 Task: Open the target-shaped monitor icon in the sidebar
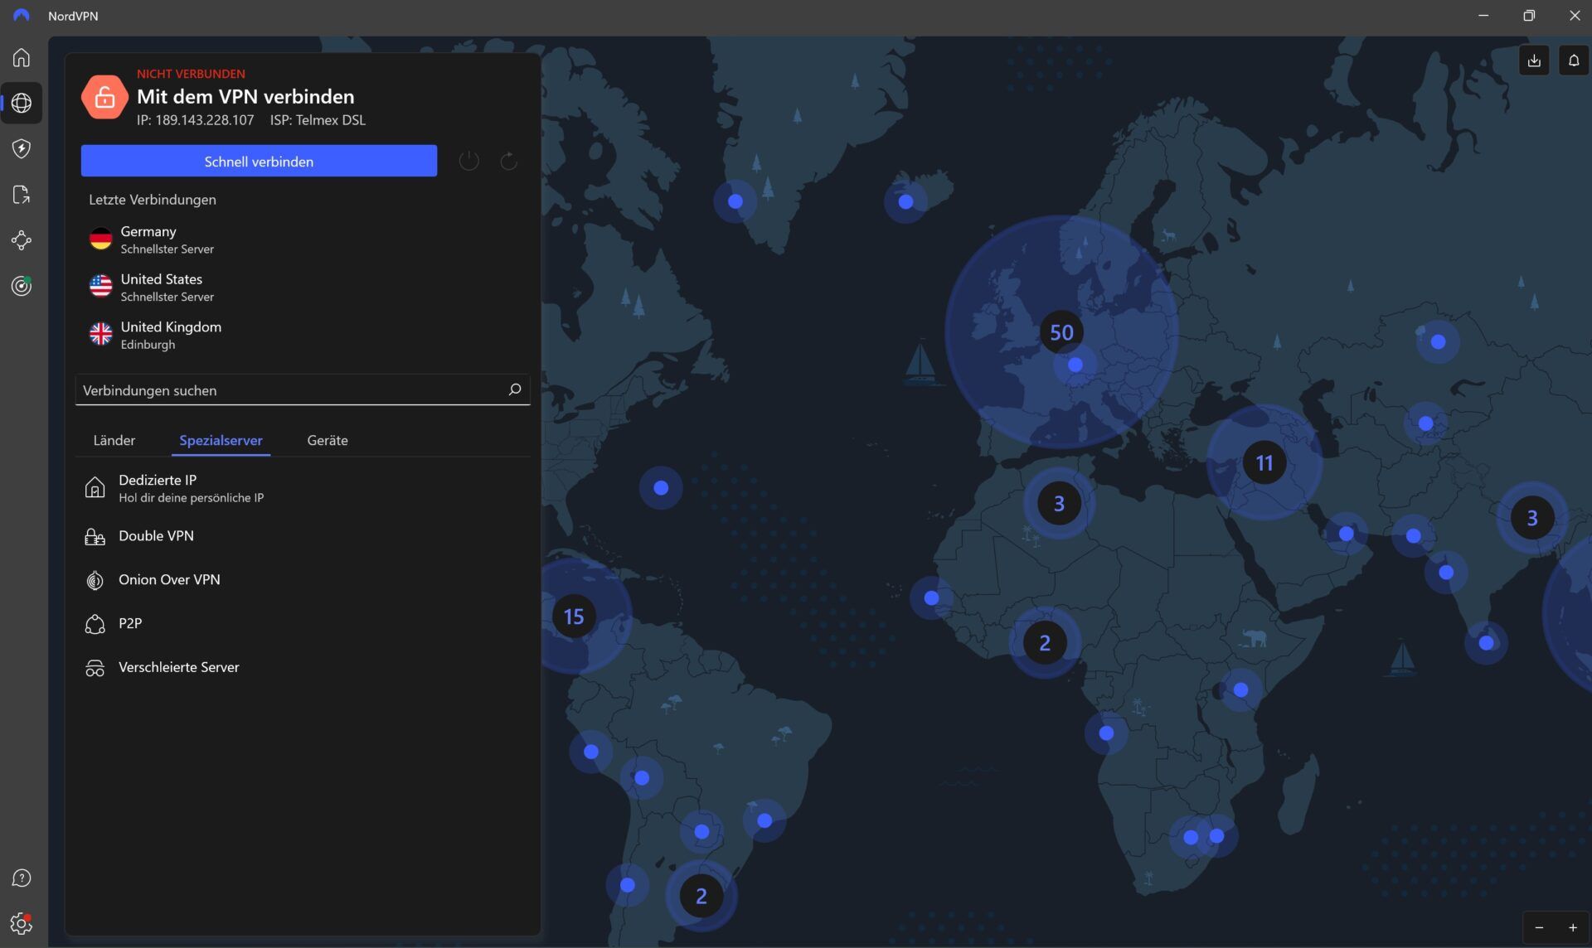click(x=22, y=286)
